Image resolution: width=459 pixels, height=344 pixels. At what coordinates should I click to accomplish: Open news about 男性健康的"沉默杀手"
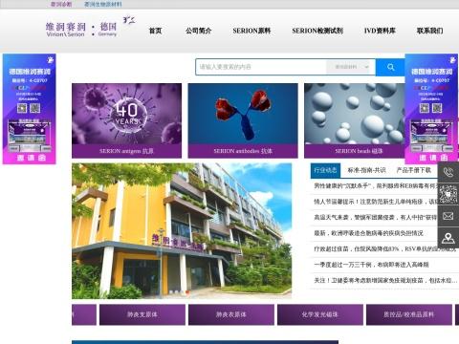tap(376, 185)
